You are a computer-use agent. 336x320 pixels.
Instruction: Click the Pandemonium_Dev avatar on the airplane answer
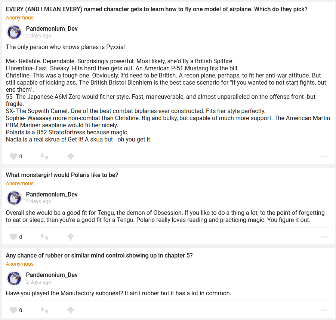tap(15, 32)
